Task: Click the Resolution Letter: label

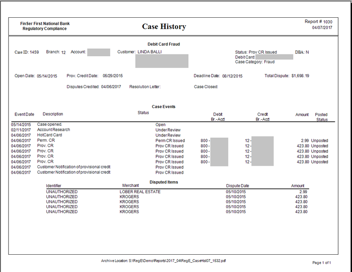Action: [145, 87]
